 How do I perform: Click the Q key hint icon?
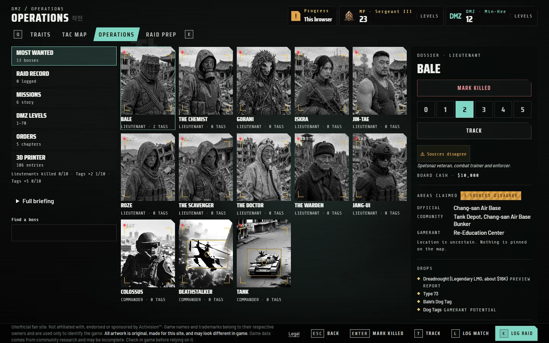click(x=18, y=34)
